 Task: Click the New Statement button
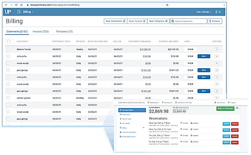[x=116, y=21]
